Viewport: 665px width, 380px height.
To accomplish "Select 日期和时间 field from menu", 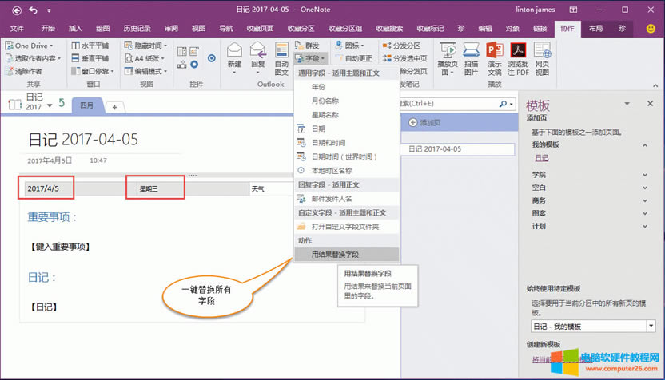I will pos(329,142).
